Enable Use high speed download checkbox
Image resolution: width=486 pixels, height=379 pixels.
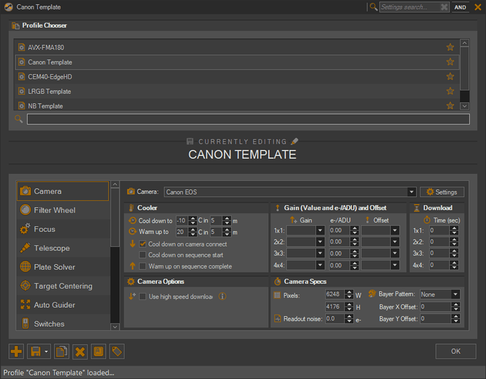point(143,296)
